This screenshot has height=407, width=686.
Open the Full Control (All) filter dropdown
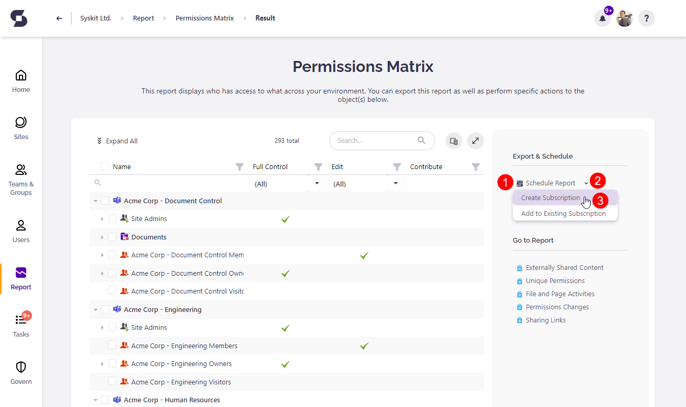316,183
